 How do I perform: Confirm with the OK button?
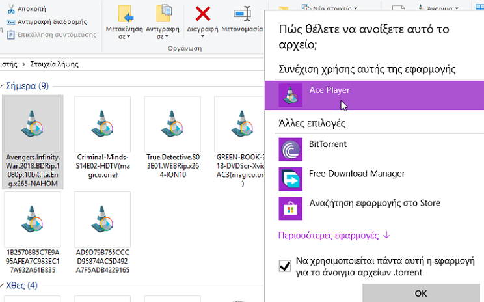click(421, 293)
